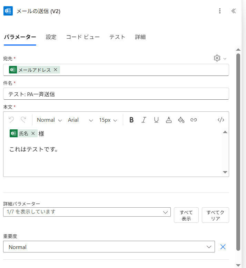Click the undo button in editor toolbar

point(11,120)
